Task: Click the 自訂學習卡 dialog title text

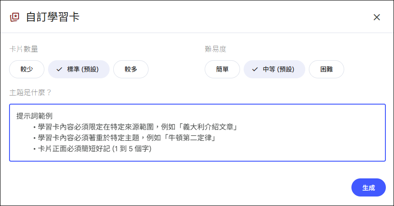Action: click(x=53, y=17)
